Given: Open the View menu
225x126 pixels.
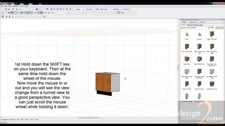Looking at the screenshot, I should click(10, 6).
